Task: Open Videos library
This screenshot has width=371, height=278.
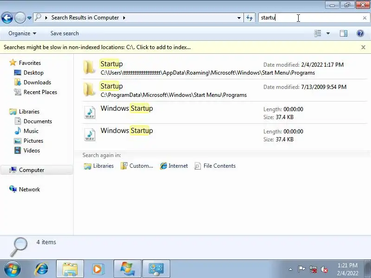Action: [32, 150]
